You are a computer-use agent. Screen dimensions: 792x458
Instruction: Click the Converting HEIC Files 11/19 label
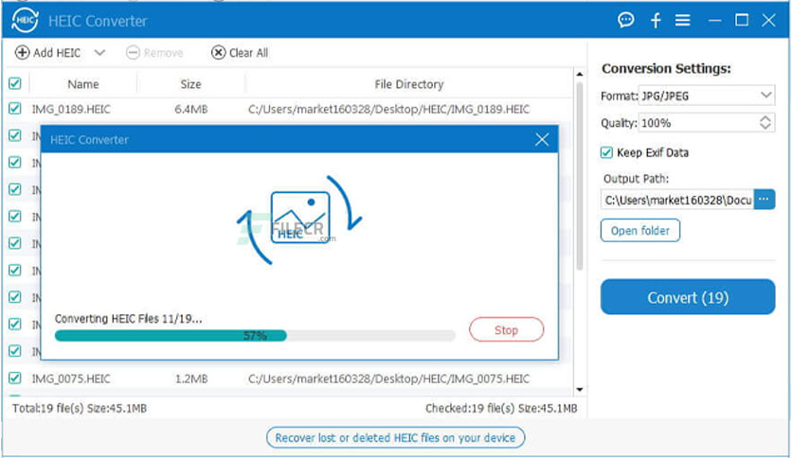pyautogui.click(x=128, y=319)
